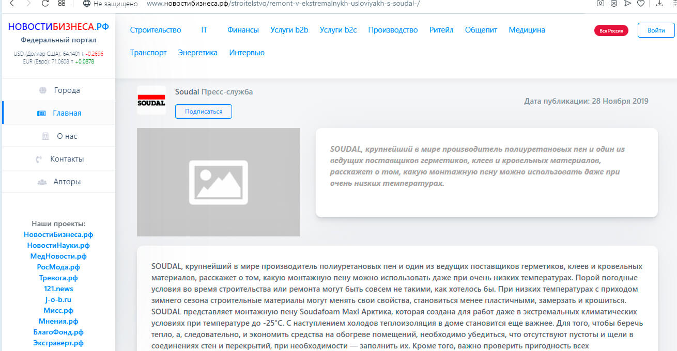The width and height of the screenshot is (677, 351).
Task: Open the Интервью section
Action: pos(247,53)
